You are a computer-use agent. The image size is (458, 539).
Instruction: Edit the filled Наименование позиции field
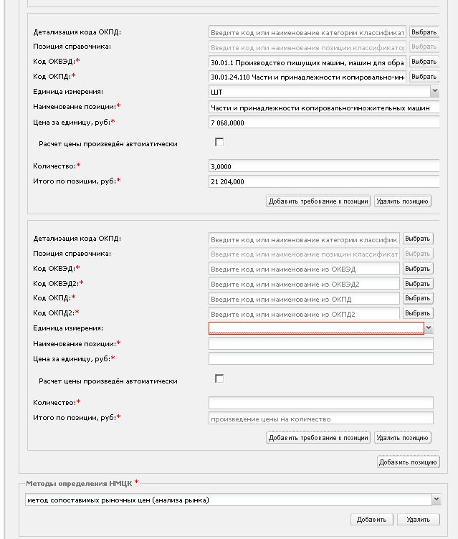(x=324, y=108)
